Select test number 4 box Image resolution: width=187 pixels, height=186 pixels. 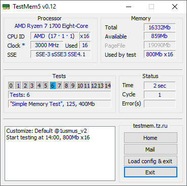coord(39,86)
